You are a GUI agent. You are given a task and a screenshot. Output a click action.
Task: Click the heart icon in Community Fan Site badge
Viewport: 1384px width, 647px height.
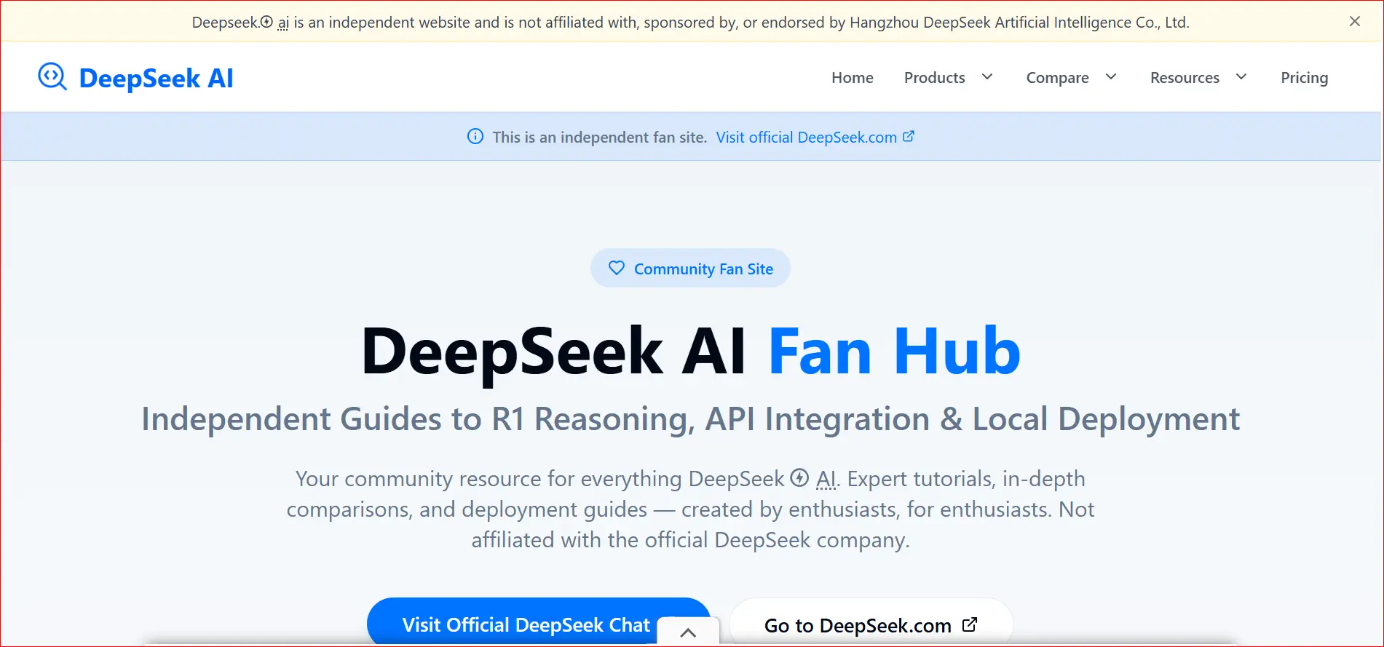617,269
